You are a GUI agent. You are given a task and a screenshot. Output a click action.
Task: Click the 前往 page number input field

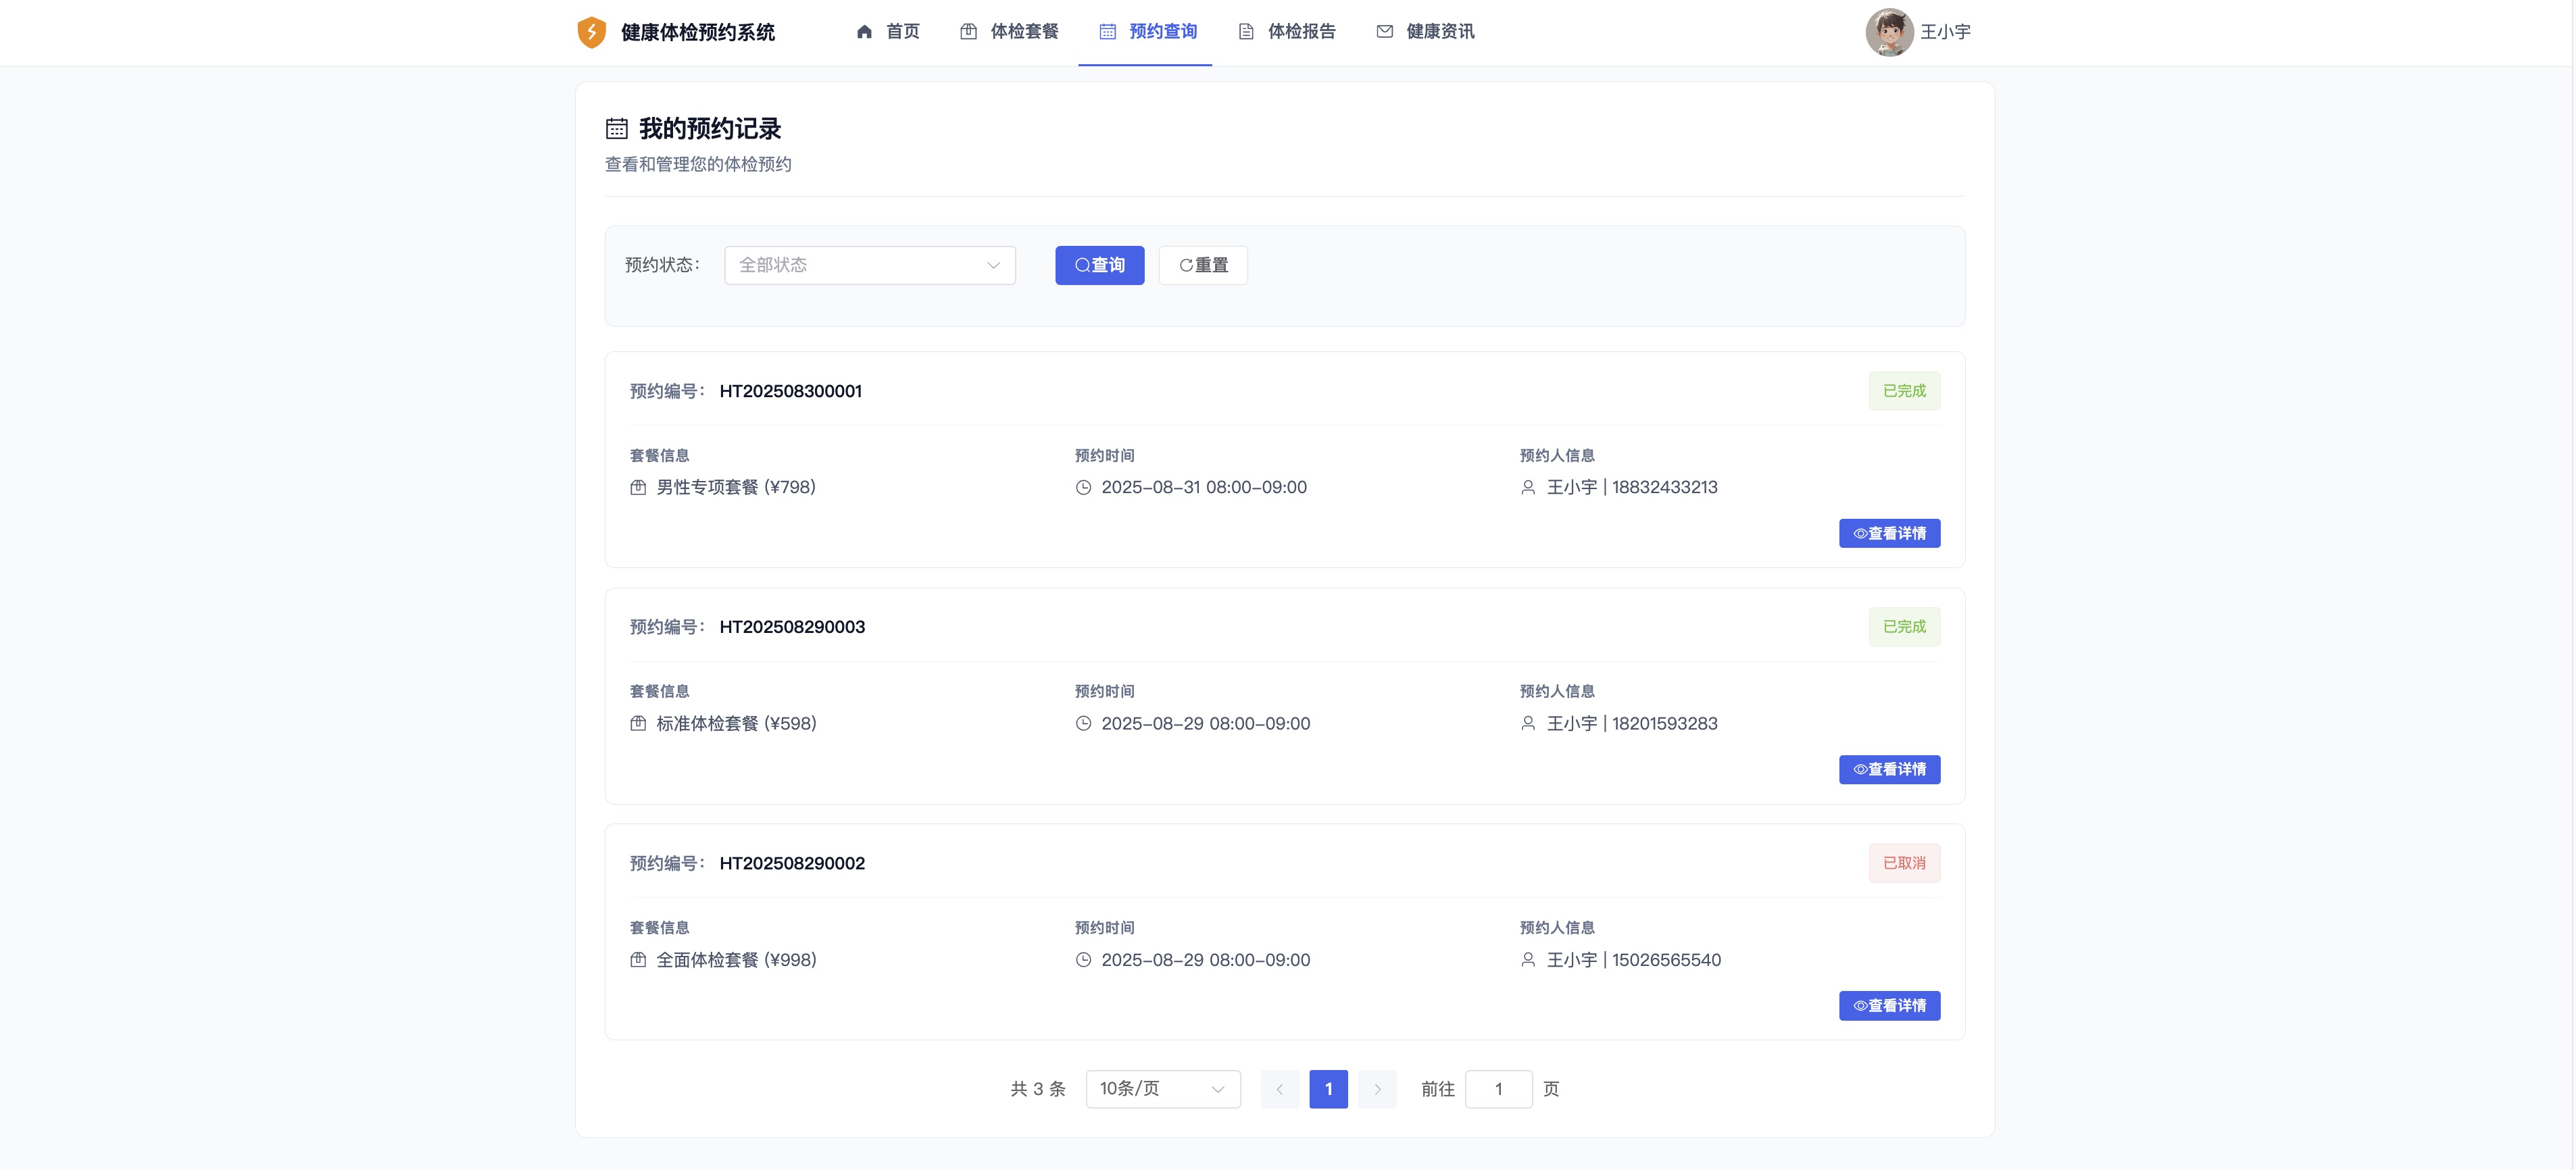1498,1089
